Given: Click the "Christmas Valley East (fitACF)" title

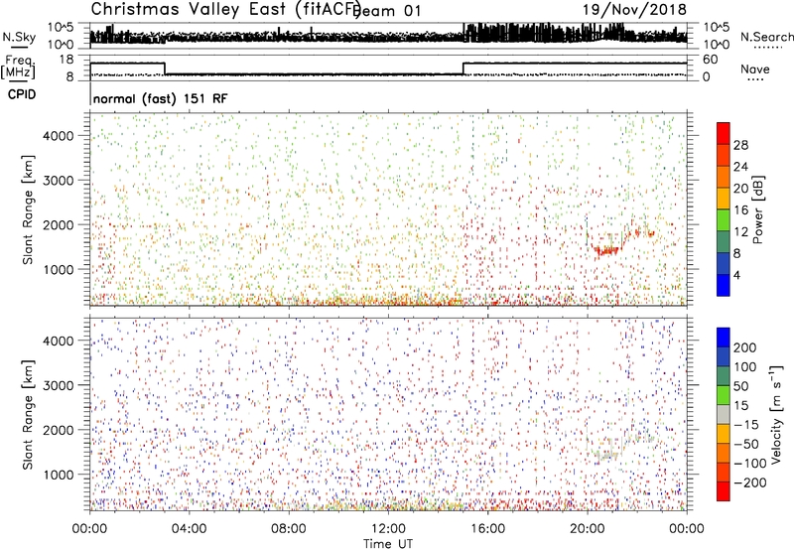Looking at the screenshot, I should click(226, 9).
